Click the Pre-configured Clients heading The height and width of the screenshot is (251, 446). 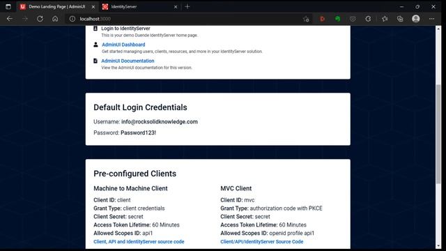pyautogui.click(x=134, y=174)
